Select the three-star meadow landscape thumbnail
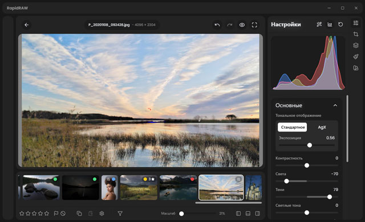This screenshot has width=365, height=222. (x=139, y=187)
